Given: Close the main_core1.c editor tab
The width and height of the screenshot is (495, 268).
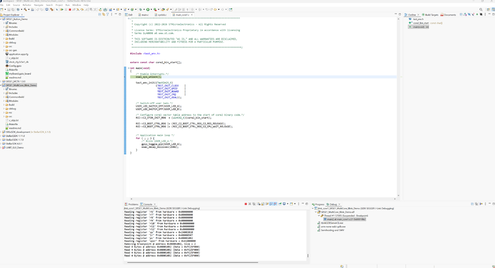Looking at the screenshot, I should (x=192, y=15).
